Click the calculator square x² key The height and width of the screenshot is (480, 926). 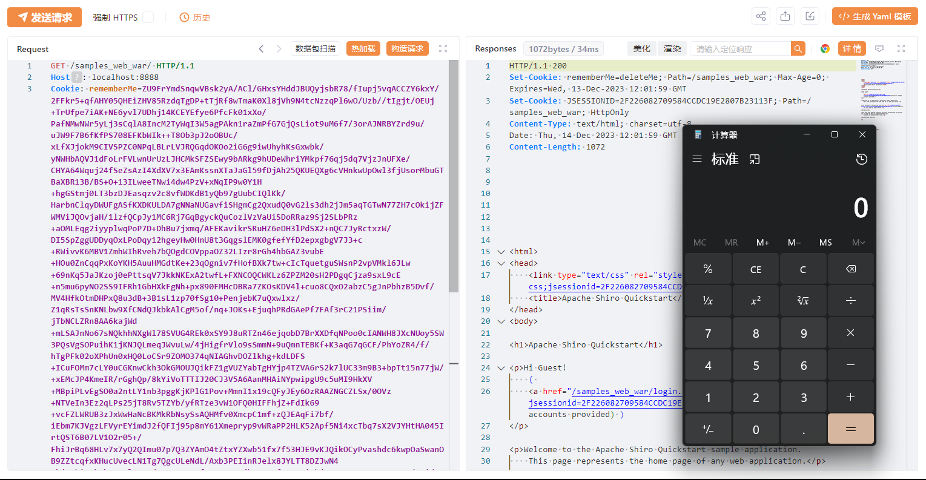[x=756, y=301]
